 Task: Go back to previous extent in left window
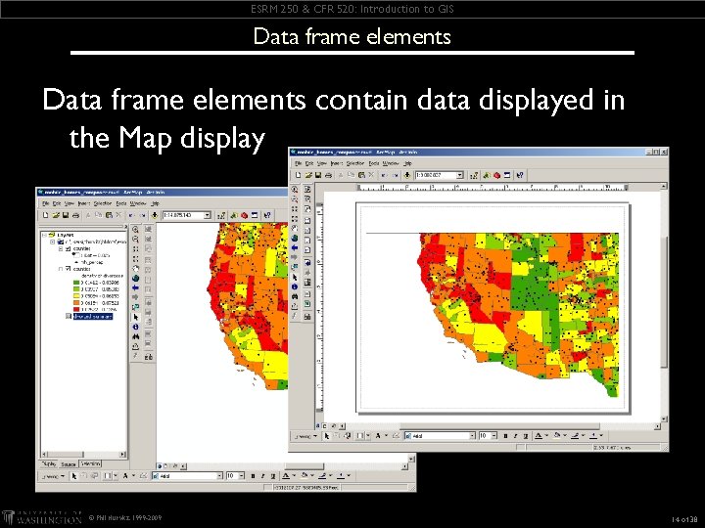click(135, 287)
